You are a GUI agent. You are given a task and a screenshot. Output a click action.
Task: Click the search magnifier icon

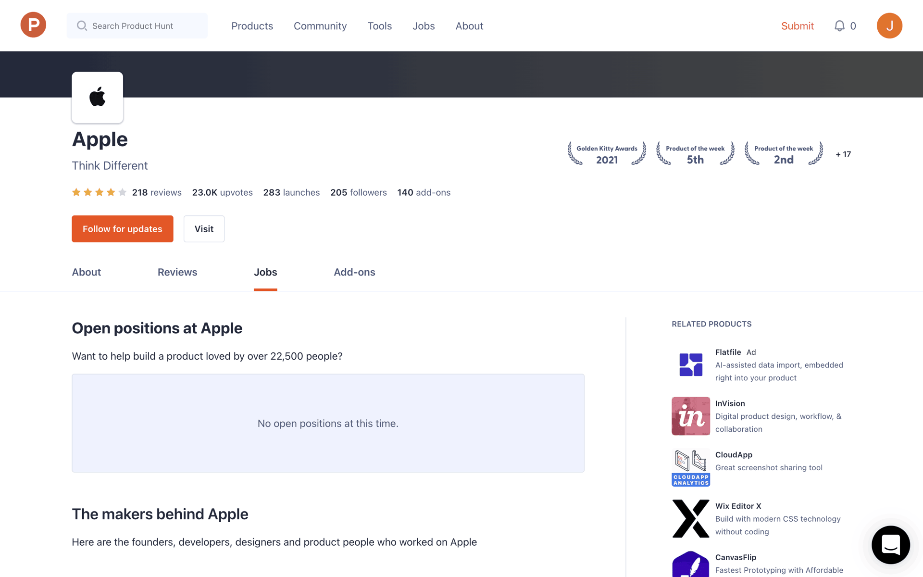(82, 25)
